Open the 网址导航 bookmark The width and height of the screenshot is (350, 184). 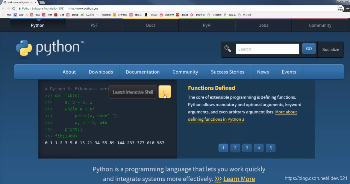pyautogui.click(x=103, y=15)
